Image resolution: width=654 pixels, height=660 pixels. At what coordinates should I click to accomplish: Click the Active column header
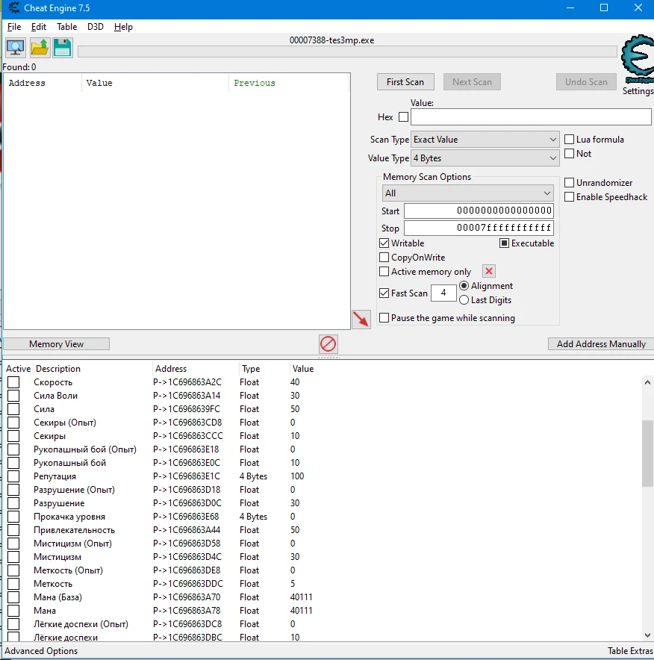[x=18, y=369]
